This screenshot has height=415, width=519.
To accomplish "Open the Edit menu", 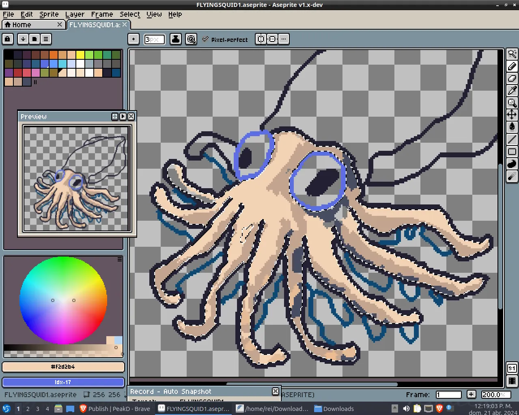I will (x=27, y=14).
